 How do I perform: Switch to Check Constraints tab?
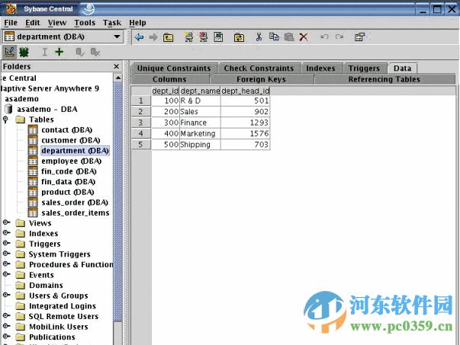coord(259,69)
